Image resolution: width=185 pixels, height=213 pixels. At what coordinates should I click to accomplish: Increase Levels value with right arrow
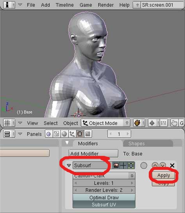pyautogui.click(x=132, y=183)
